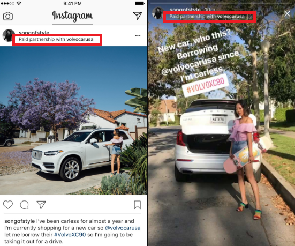This screenshot has width=295, height=246.
Task: Open the Instagram logo header
Action: pyautogui.click(x=72, y=16)
